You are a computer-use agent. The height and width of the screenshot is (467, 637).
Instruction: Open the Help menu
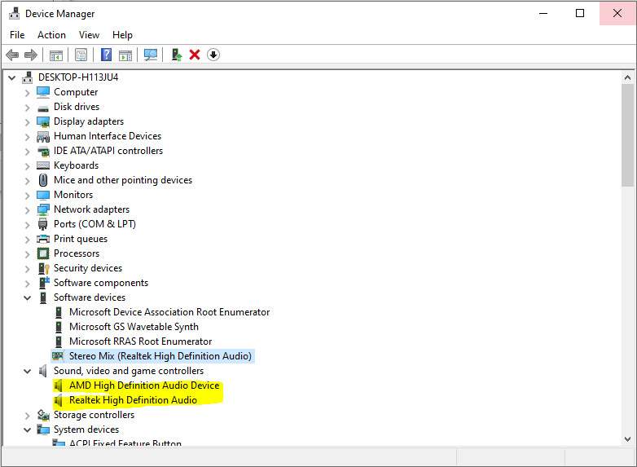point(122,35)
